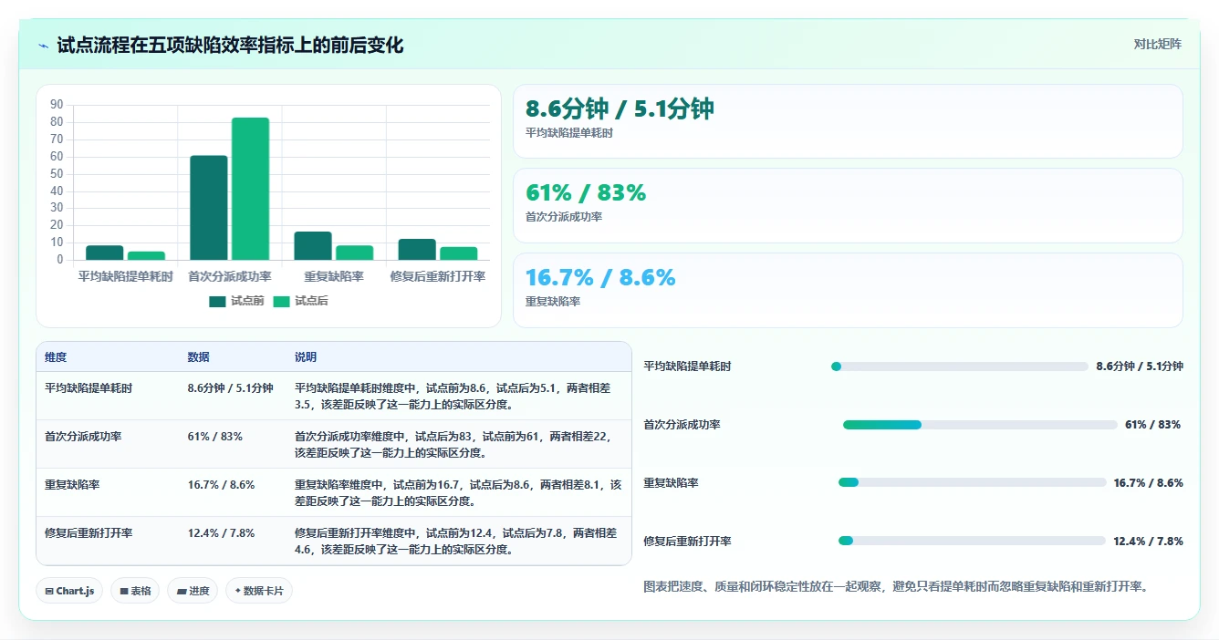Click the 试点前 bar for 首次分派成功率

209,208
